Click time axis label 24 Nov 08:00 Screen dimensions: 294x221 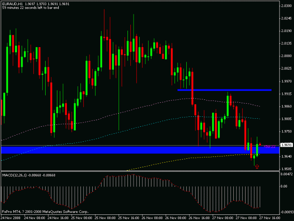(34, 218)
